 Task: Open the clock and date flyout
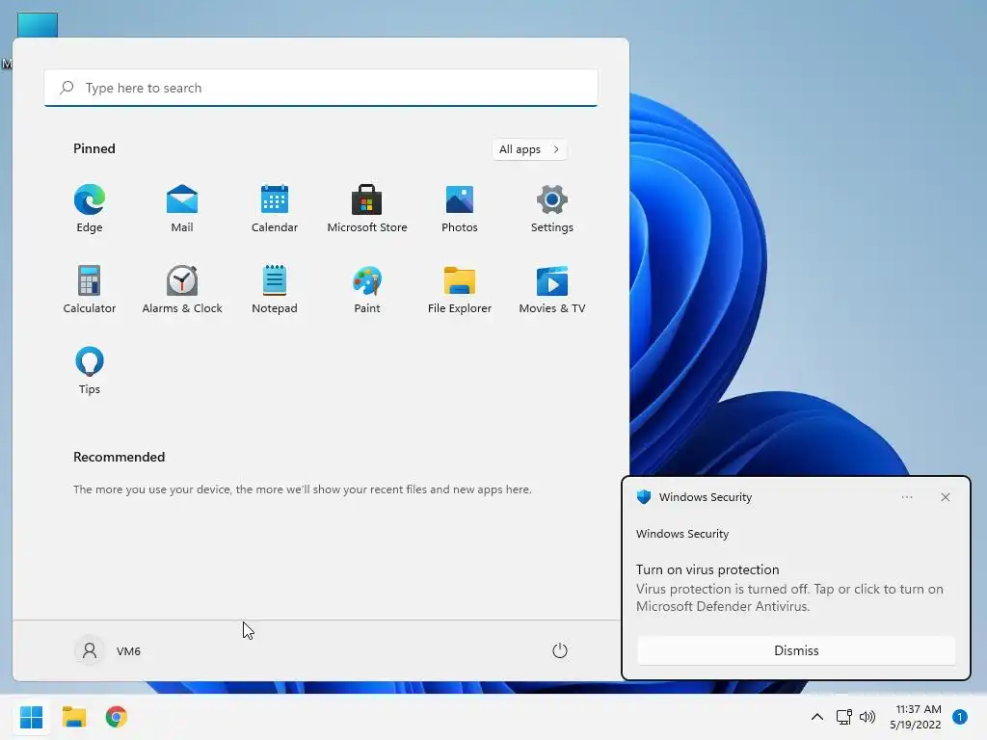tap(916, 717)
